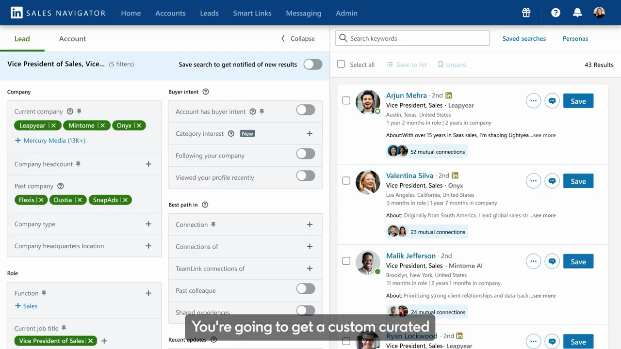This screenshot has height=349, width=621.
Task: Expand the Company type filter
Action: click(x=148, y=224)
